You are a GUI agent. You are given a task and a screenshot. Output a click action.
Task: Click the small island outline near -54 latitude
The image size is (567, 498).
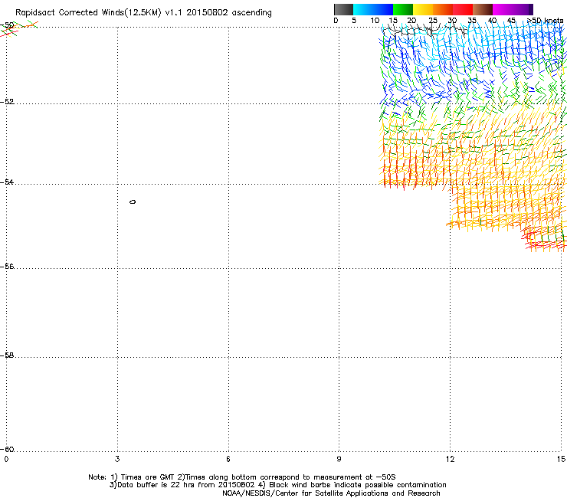point(133,201)
